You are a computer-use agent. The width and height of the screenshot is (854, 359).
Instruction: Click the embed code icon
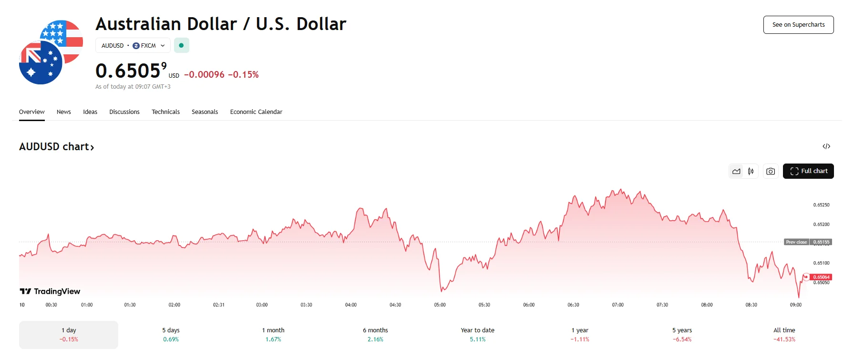(826, 146)
